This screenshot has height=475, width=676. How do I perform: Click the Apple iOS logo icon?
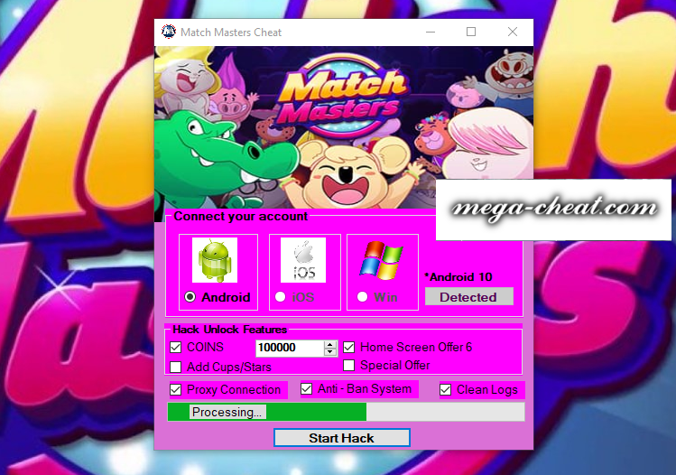(303, 260)
